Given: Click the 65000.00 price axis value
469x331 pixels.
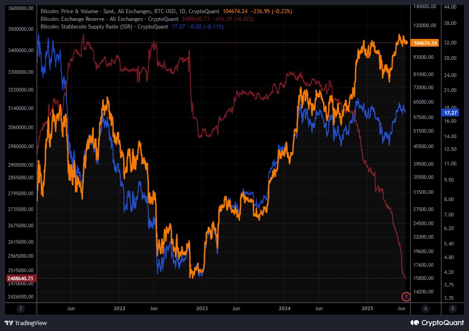Looking at the screenshot, I should coord(423,102).
